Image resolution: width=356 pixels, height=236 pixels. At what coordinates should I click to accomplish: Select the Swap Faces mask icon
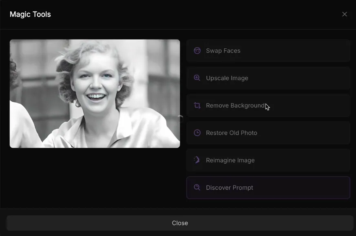[197, 50]
